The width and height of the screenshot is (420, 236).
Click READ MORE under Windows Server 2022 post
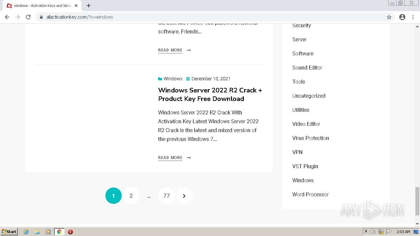[x=170, y=158]
